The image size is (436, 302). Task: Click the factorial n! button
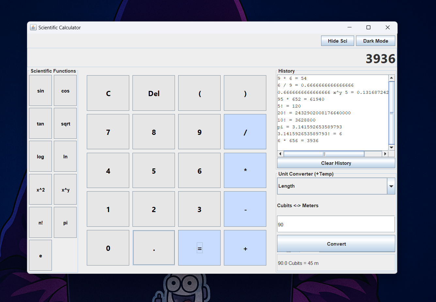[40, 223]
